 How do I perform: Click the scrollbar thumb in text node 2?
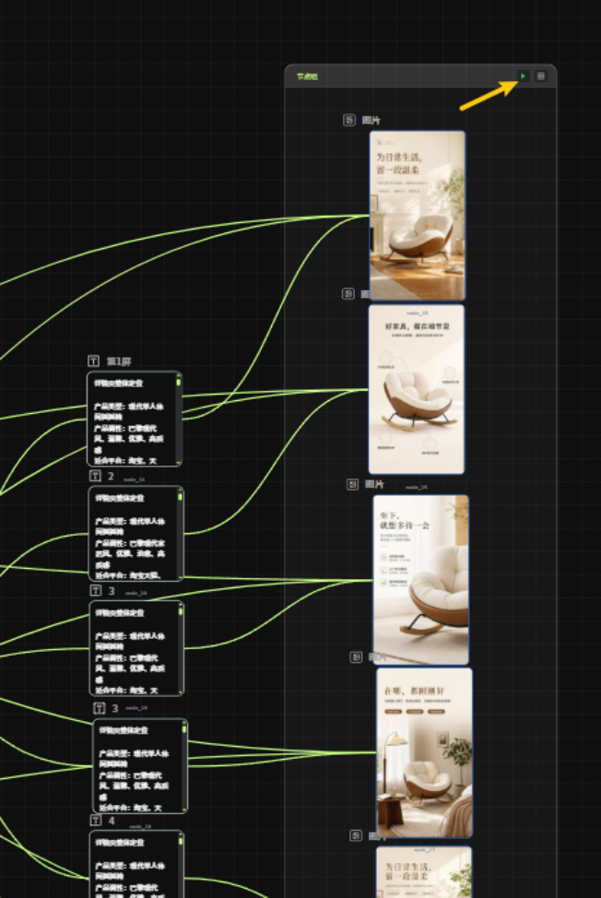tap(181, 497)
